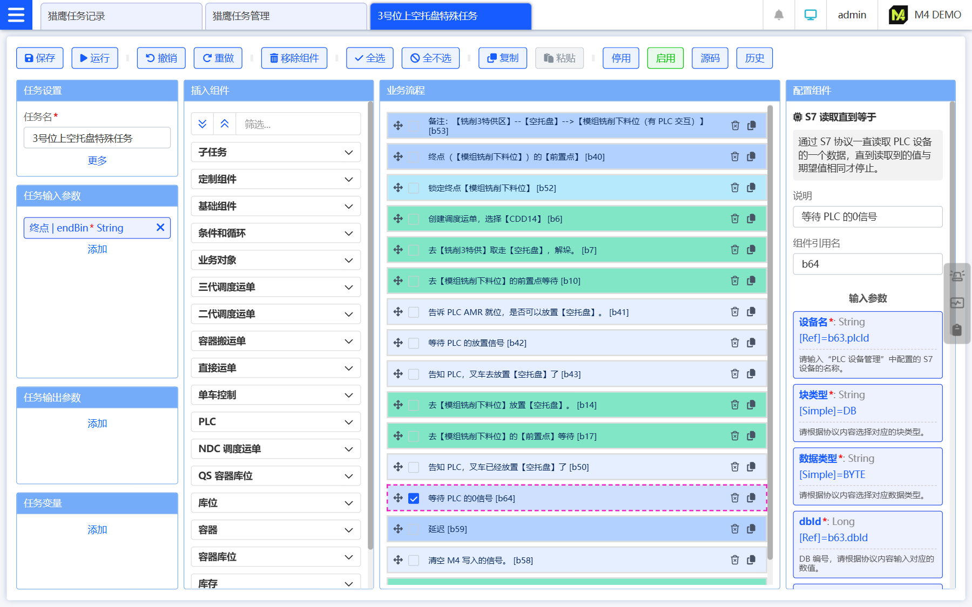Expand the PLC component group

click(x=275, y=422)
